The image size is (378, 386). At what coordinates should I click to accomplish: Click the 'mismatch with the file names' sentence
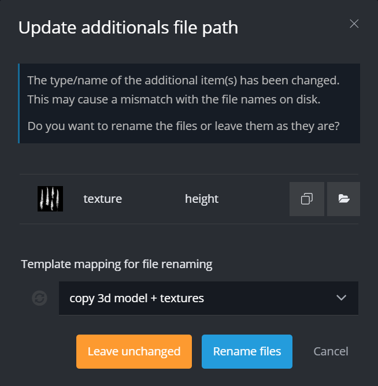coord(173,99)
